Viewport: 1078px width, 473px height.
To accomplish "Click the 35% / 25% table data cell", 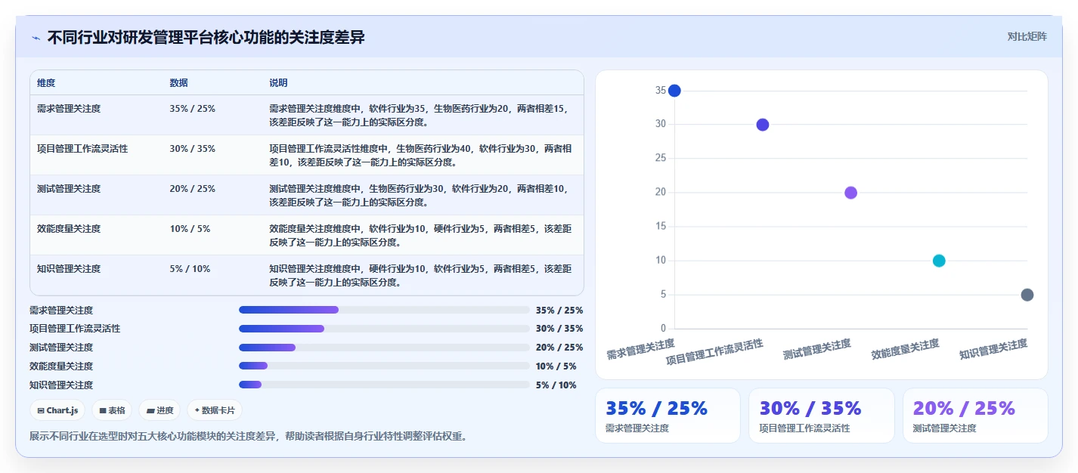I will click(193, 109).
